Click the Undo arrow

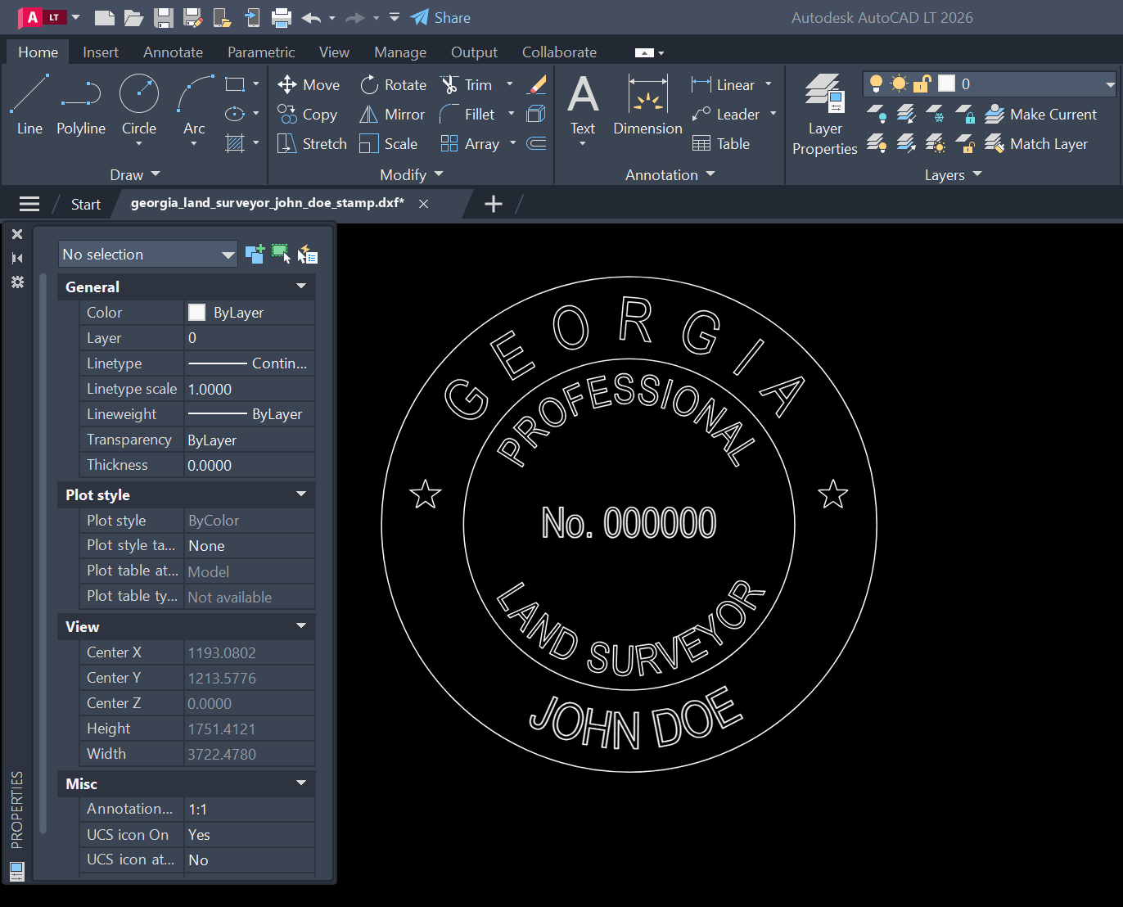(311, 17)
